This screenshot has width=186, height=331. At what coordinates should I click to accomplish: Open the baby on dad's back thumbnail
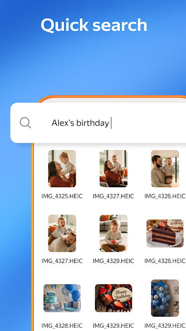(62, 233)
